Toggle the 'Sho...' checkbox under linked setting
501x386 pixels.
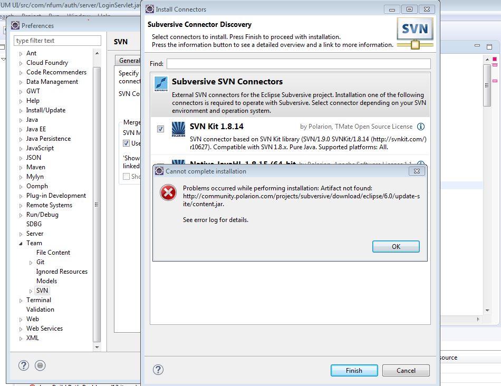126,176
